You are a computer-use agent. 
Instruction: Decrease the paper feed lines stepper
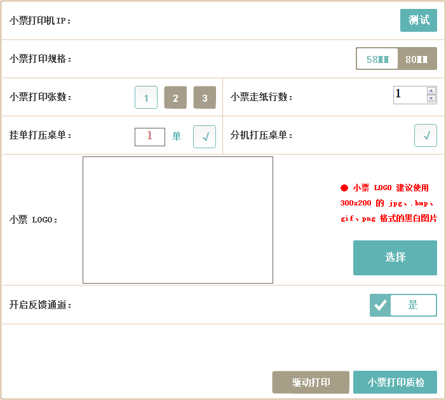click(431, 99)
